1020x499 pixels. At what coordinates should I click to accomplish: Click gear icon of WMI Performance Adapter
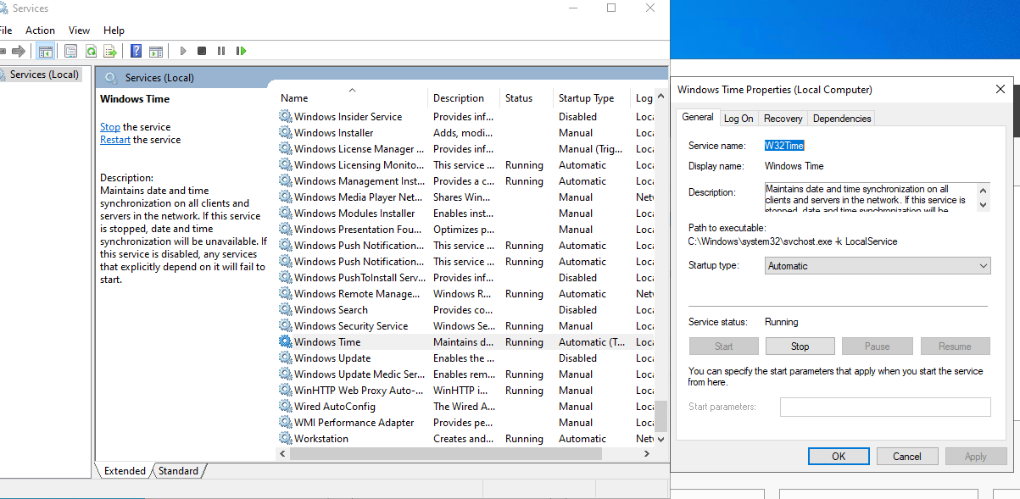[x=286, y=423]
